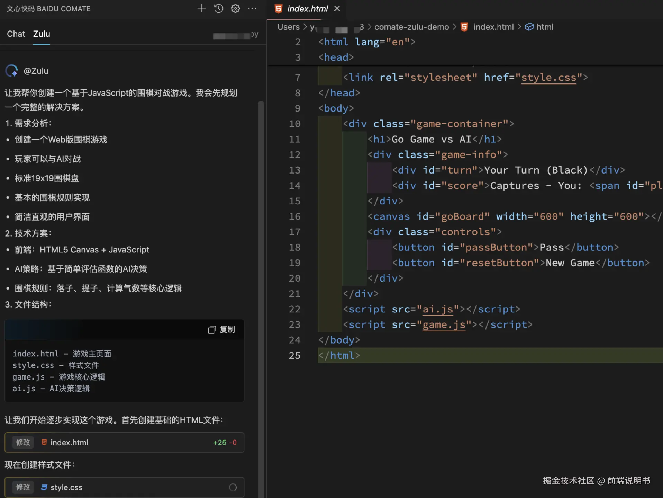The width and height of the screenshot is (663, 498).
Task: Switch to the Chat tab
Action: tap(16, 34)
